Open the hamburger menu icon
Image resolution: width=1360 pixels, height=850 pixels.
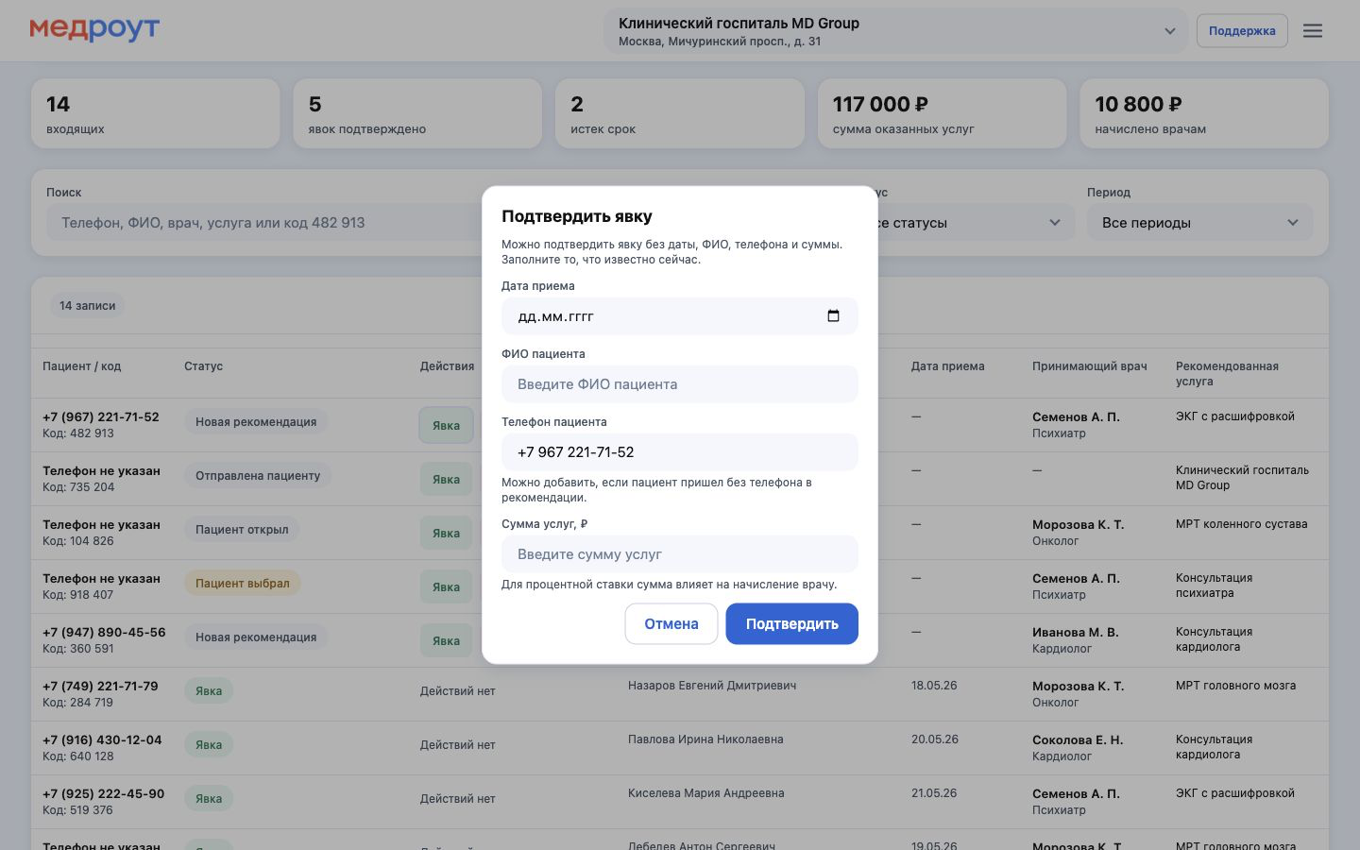click(x=1313, y=30)
